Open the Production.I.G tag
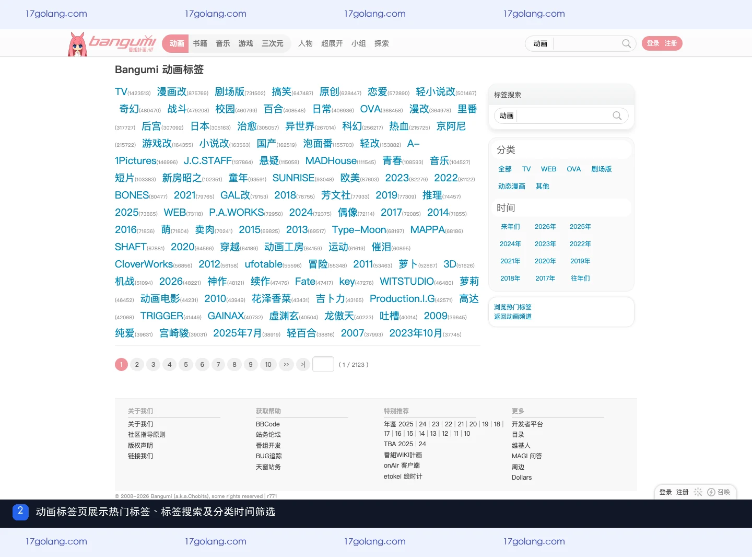Screen dimensions: 752x557 tap(402, 298)
